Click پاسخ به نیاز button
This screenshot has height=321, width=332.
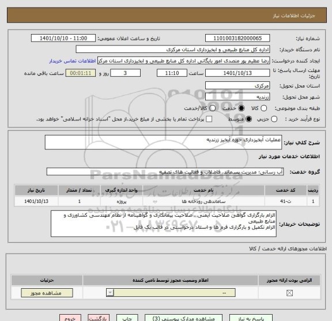pyautogui.click(x=251, y=318)
